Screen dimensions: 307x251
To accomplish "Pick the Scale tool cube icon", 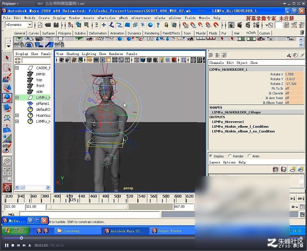I will 7,108.
